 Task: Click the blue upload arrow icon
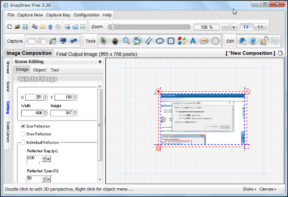[50, 27]
